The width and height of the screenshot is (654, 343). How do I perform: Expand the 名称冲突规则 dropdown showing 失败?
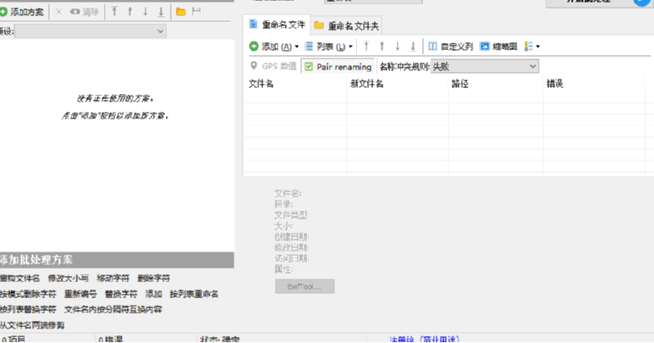click(x=485, y=66)
